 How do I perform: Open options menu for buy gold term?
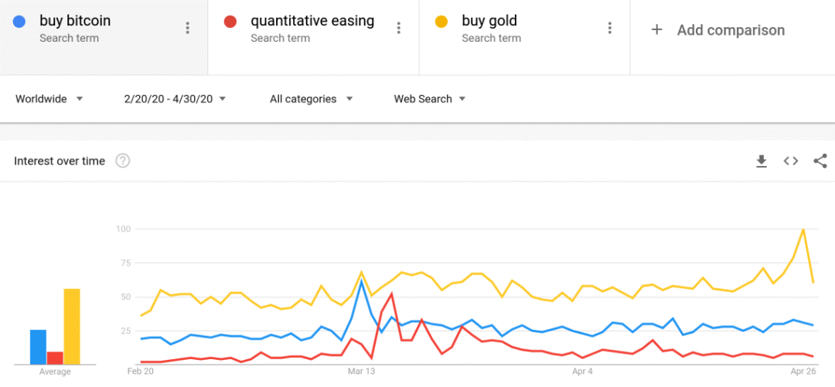(x=609, y=28)
